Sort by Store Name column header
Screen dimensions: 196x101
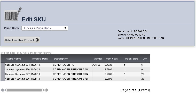coord(13,58)
